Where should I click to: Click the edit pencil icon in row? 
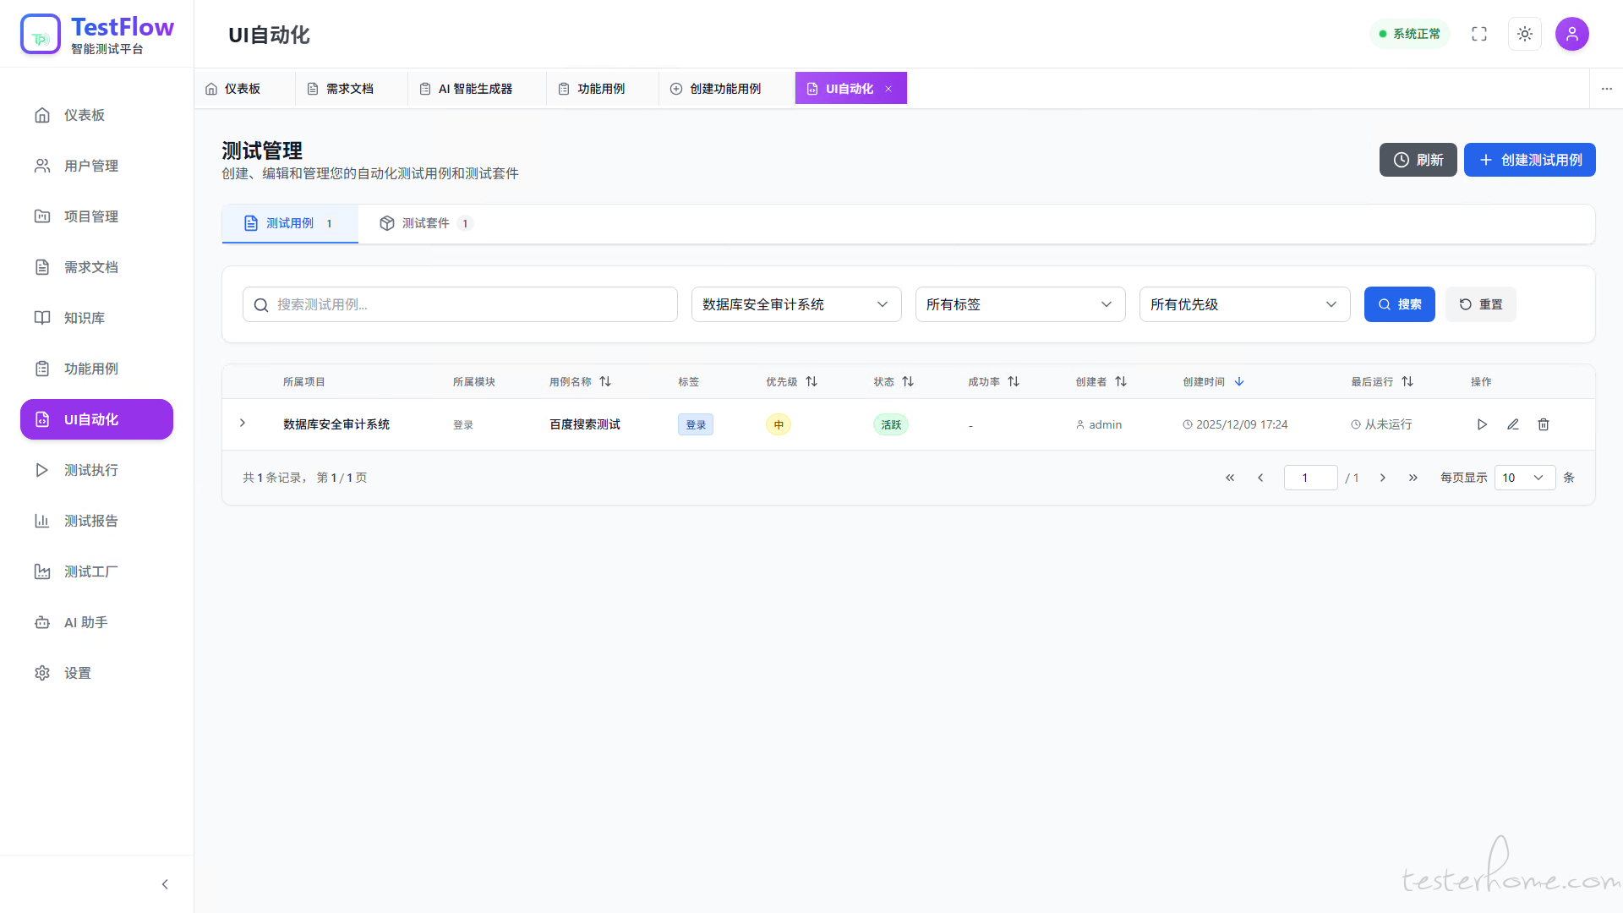(1513, 424)
